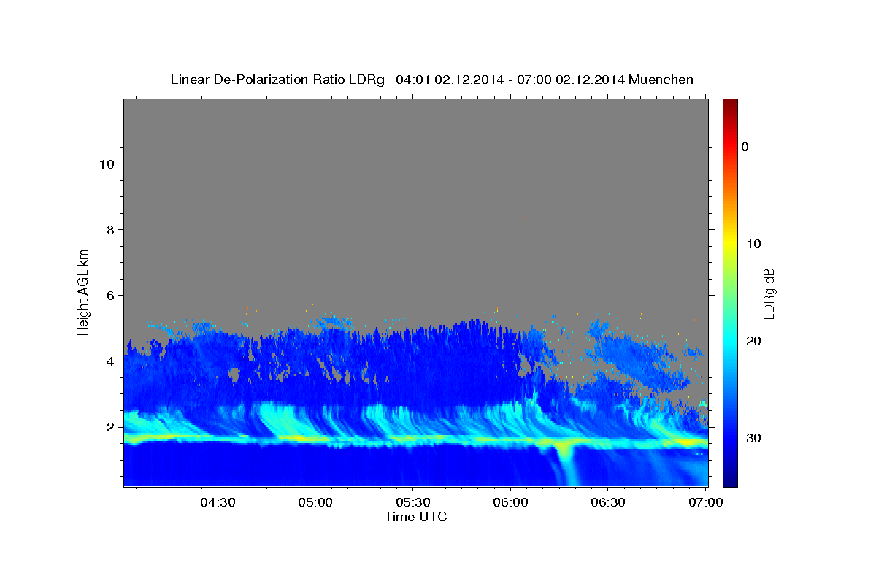Click the colorbar value -20

752,341
